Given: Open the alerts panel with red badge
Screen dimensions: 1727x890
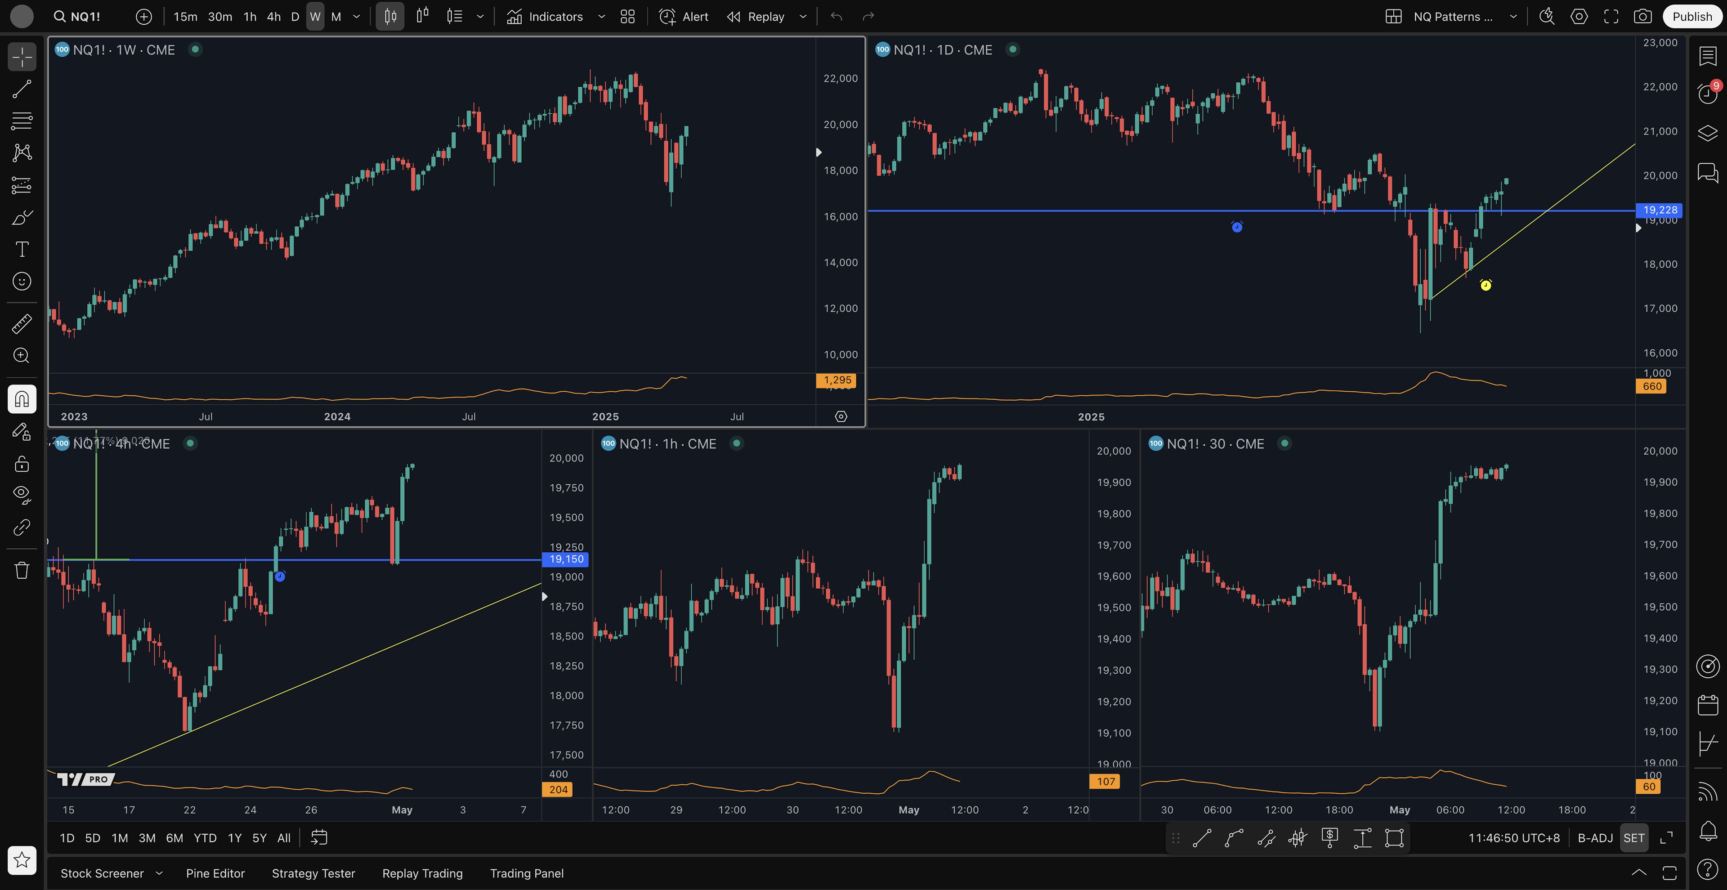Looking at the screenshot, I should pyautogui.click(x=1708, y=93).
